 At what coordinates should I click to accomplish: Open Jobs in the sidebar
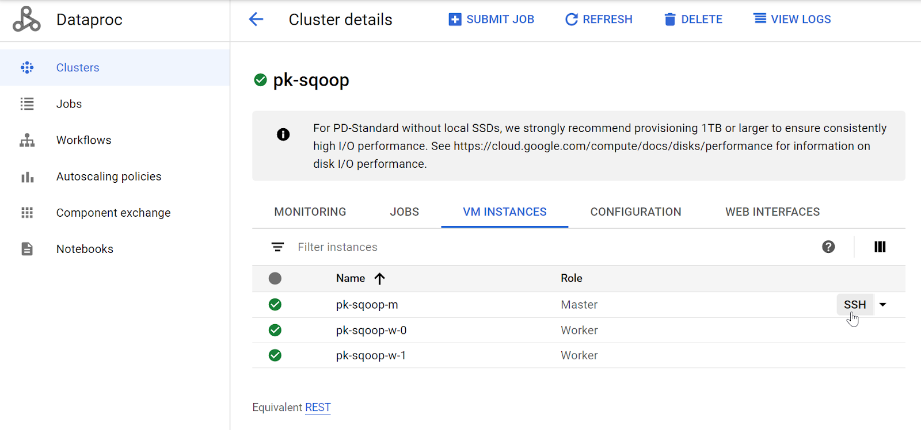click(x=115, y=103)
